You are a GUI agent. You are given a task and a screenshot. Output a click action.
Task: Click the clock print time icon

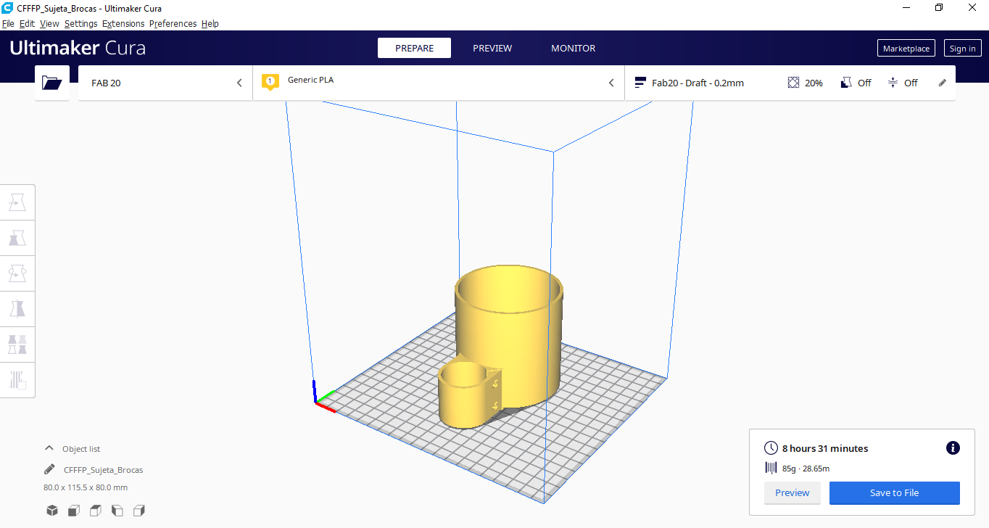coord(771,448)
